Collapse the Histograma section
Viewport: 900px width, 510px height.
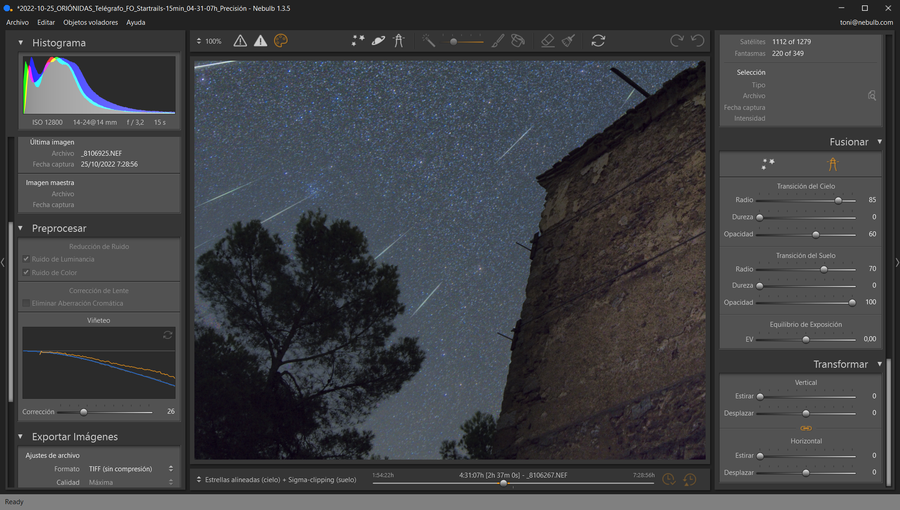[21, 43]
